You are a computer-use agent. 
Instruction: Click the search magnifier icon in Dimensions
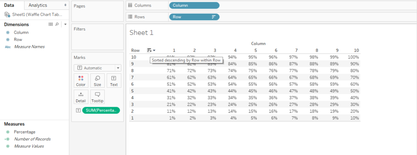(57, 24)
